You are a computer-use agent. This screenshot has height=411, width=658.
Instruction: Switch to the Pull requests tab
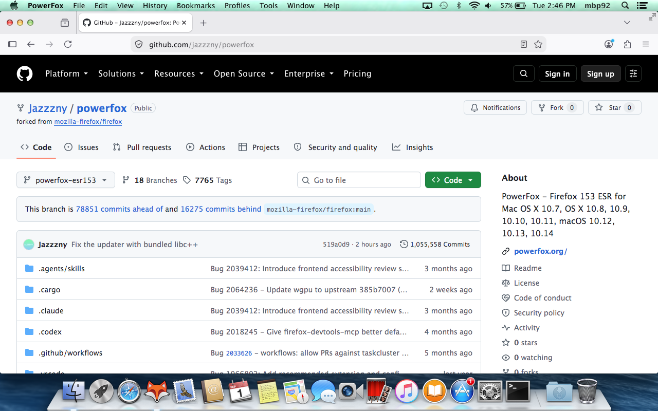(x=142, y=147)
